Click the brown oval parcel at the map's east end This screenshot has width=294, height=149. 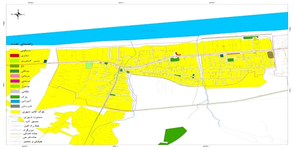coord(270,55)
